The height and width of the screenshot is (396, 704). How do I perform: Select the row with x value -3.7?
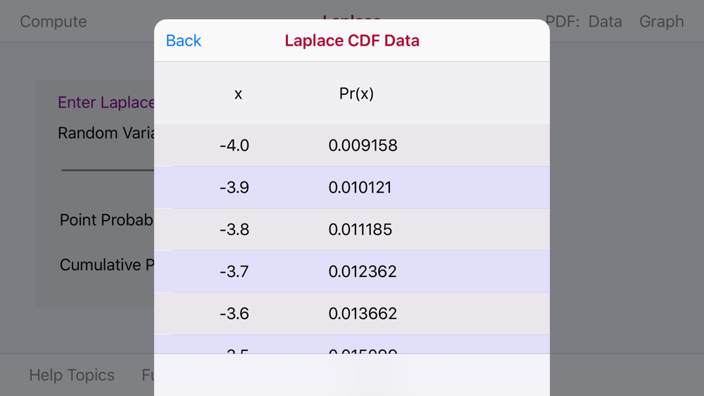point(352,272)
